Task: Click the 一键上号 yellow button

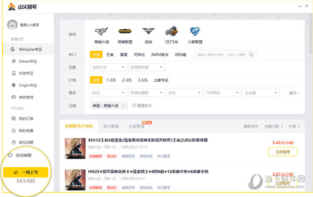Action: (26, 172)
